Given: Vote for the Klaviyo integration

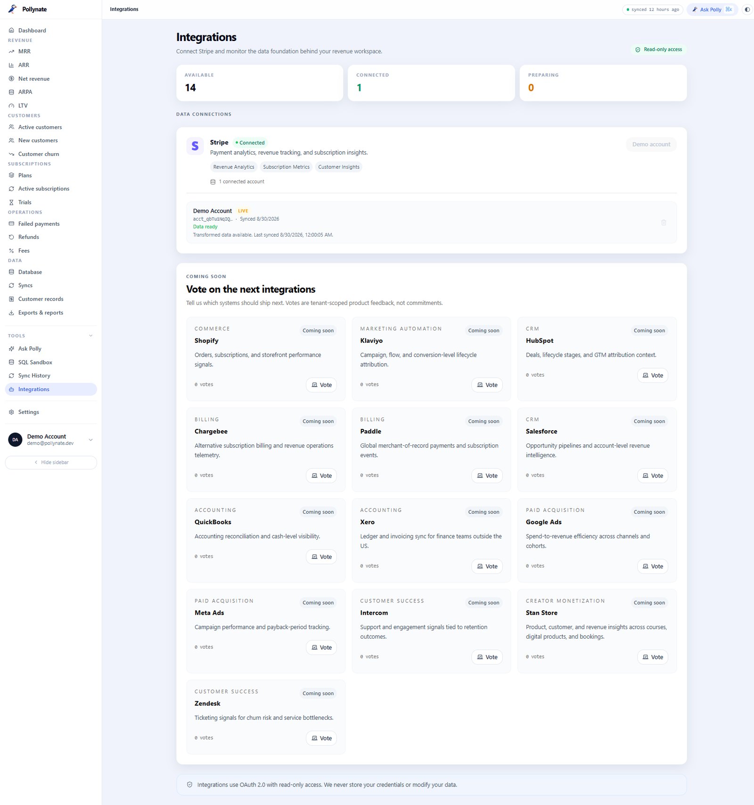Looking at the screenshot, I should click(487, 385).
